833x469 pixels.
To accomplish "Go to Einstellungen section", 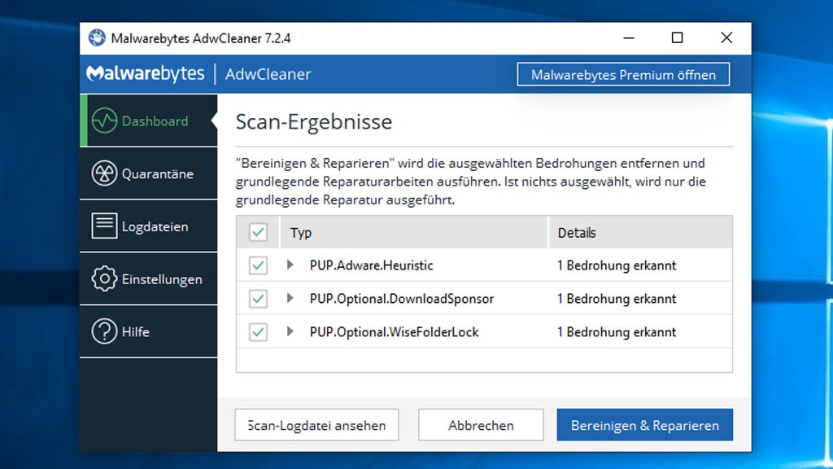I will [149, 278].
